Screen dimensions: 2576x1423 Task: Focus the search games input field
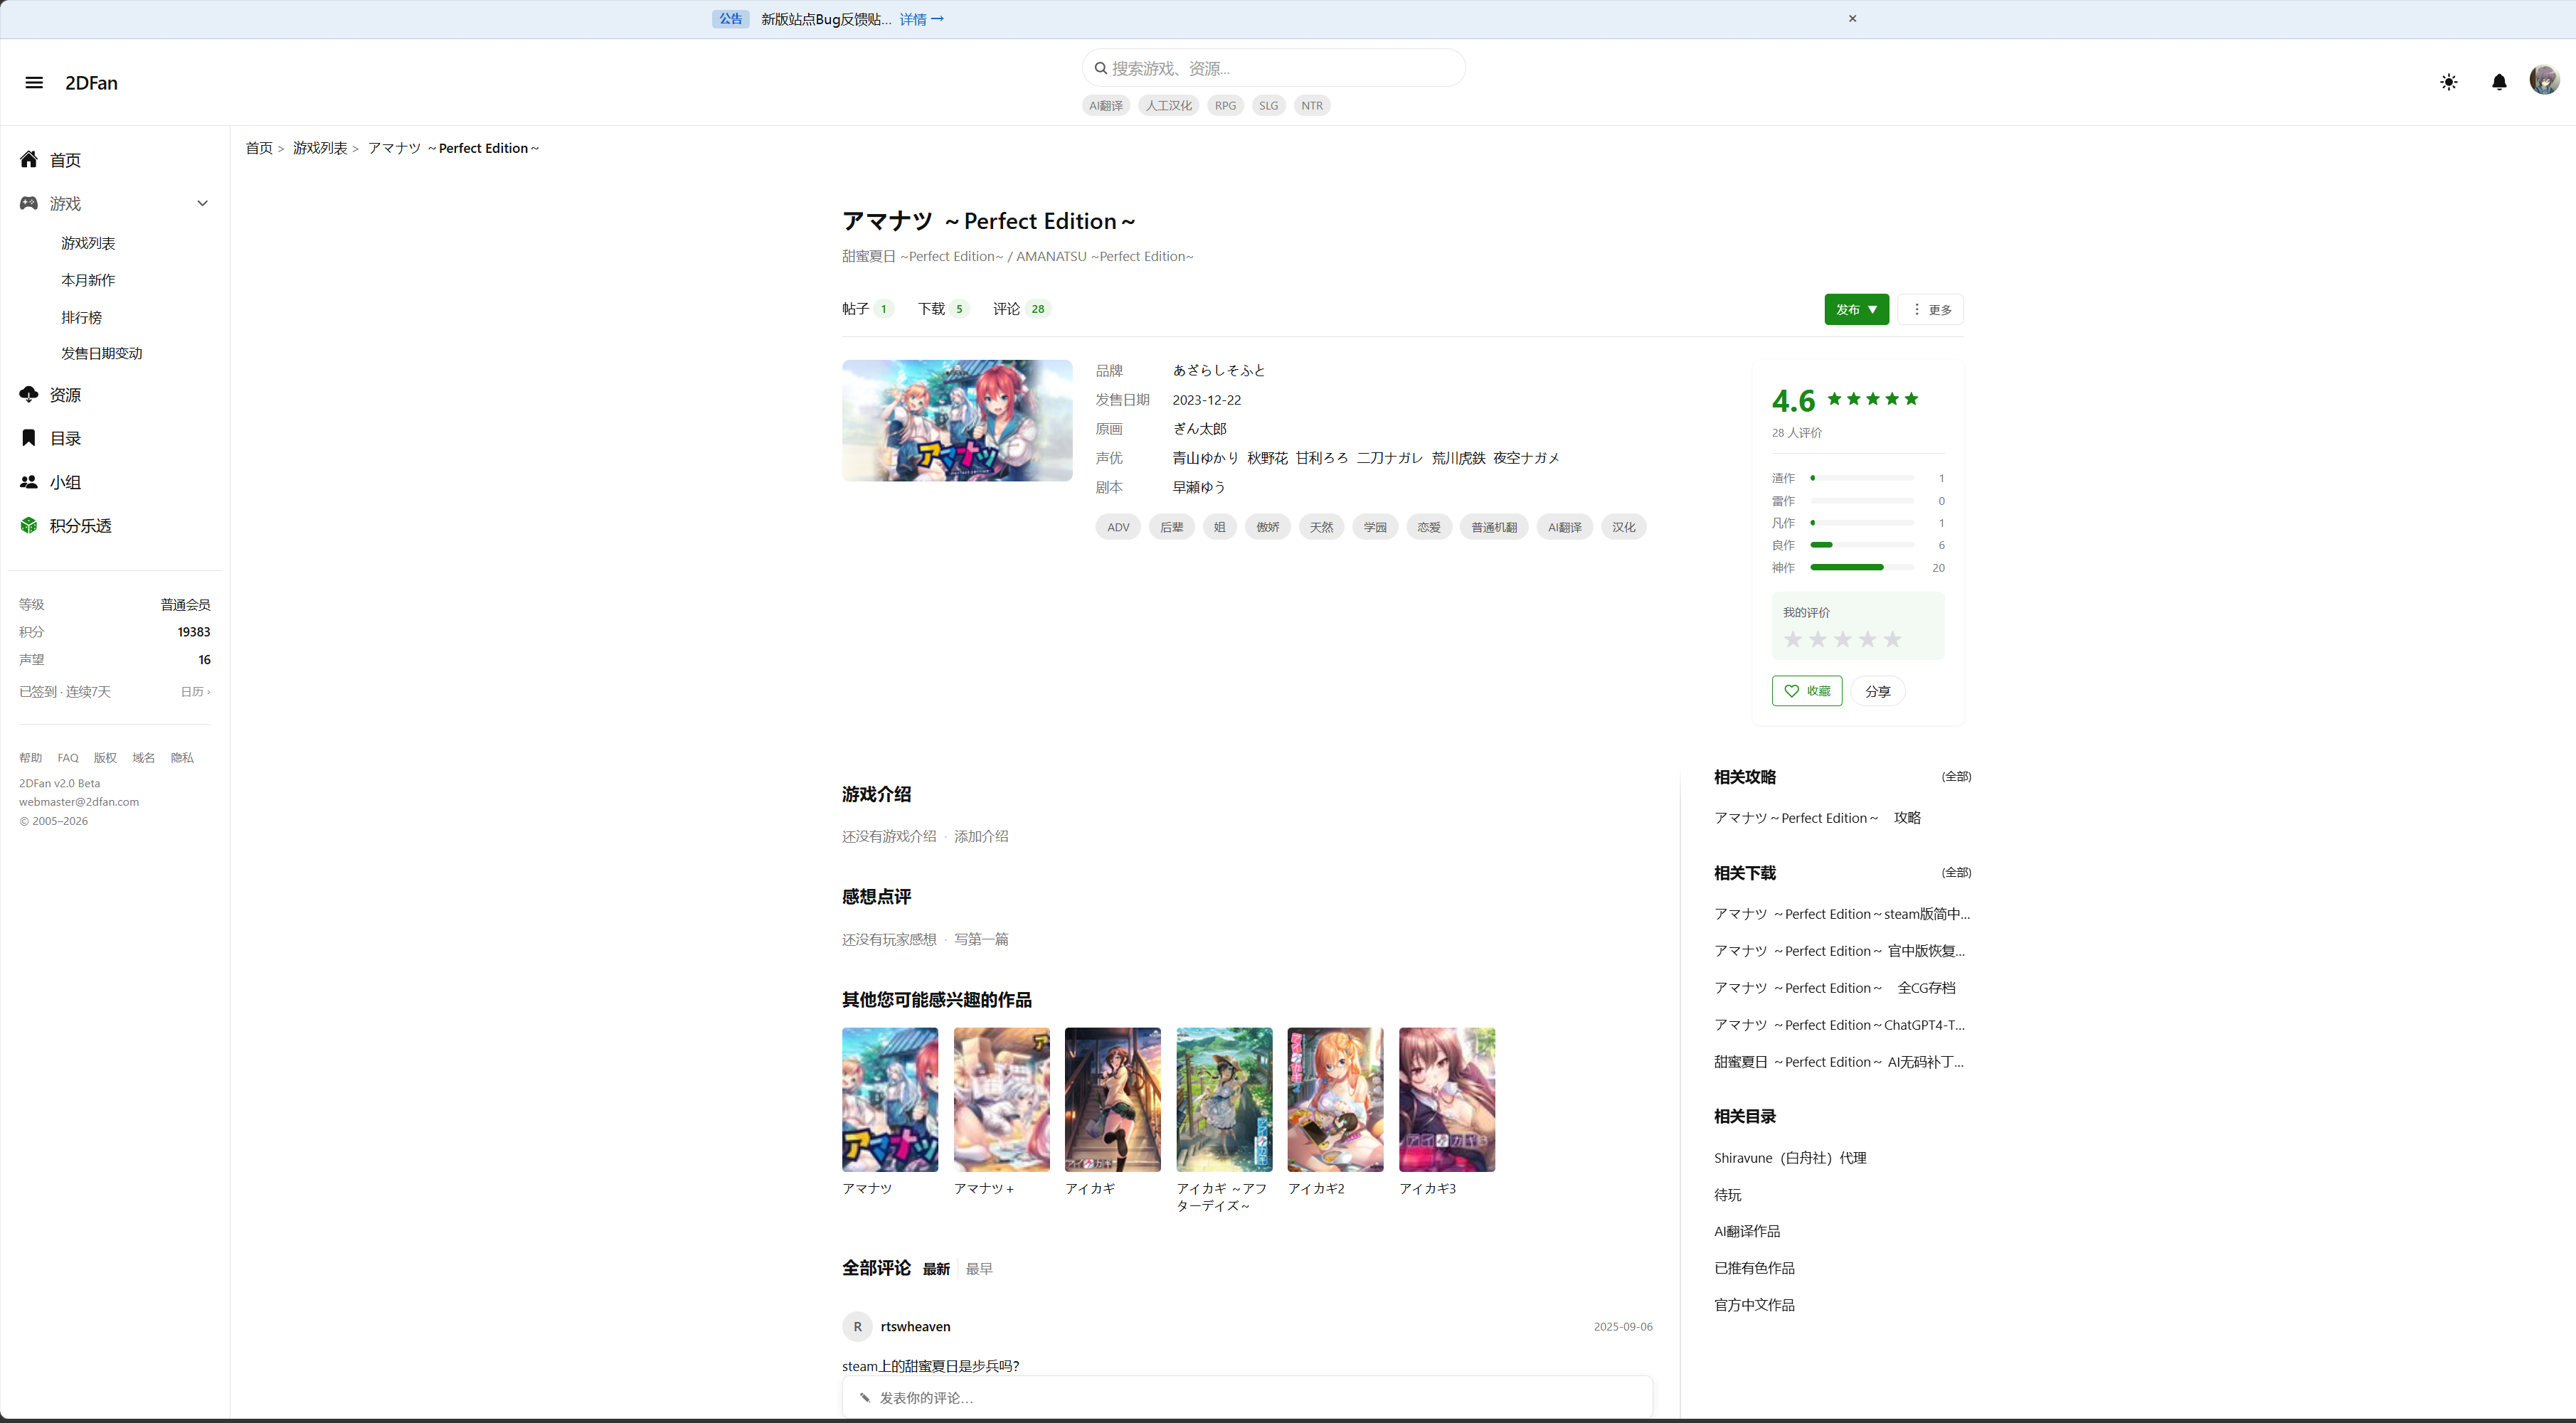click(1273, 68)
